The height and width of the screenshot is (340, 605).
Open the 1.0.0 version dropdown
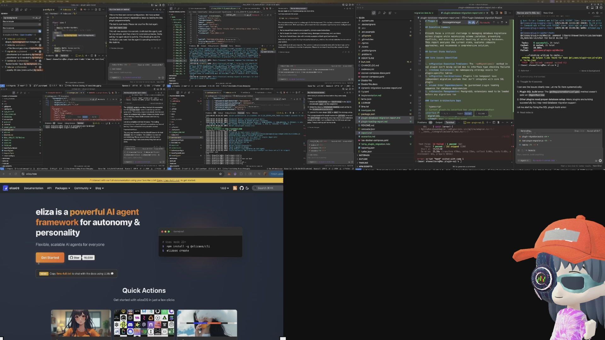(224, 188)
